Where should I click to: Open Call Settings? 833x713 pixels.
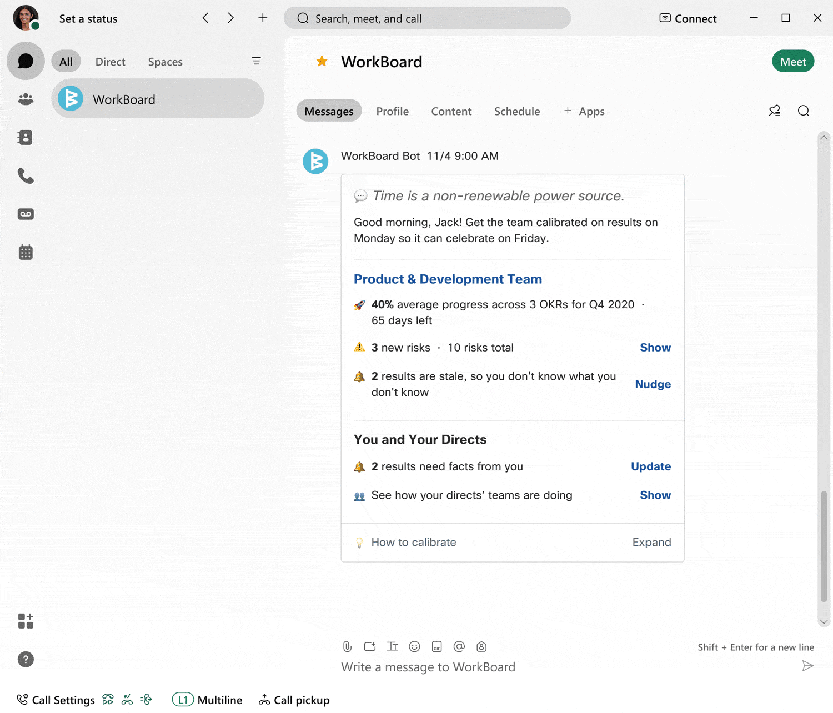coord(56,700)
